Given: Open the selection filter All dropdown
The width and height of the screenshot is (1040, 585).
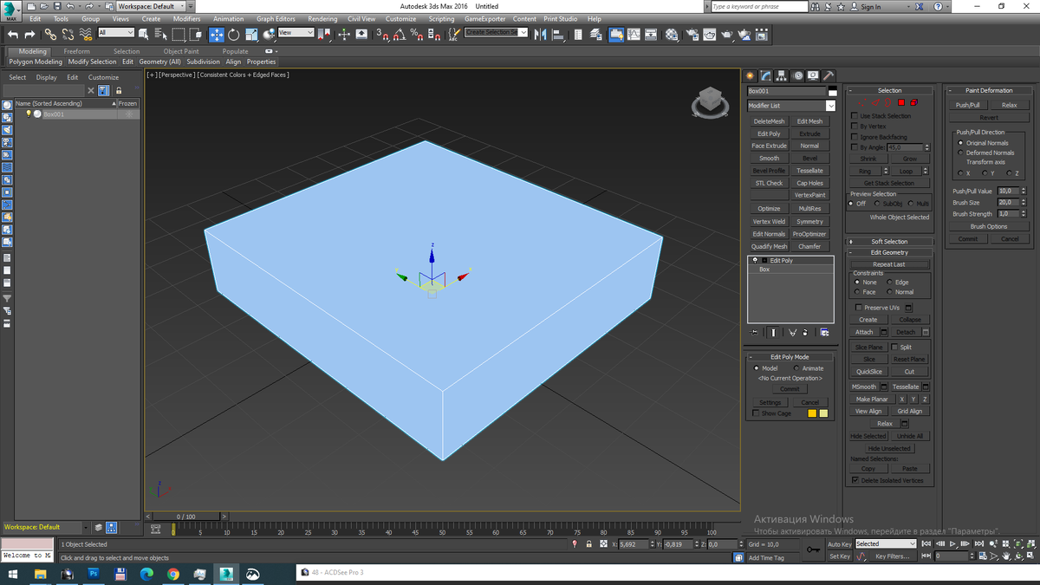Looking at the screenshot, I should [116, 33].
